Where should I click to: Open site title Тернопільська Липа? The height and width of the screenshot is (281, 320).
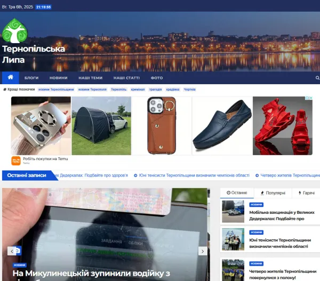point(34,54)
